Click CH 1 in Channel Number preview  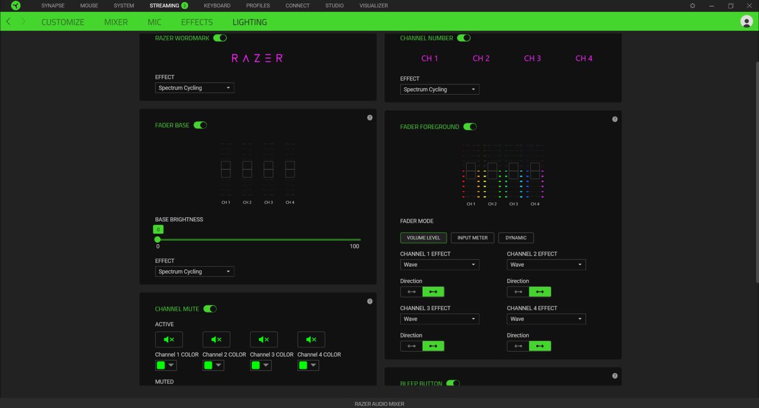tap(429, 58)
